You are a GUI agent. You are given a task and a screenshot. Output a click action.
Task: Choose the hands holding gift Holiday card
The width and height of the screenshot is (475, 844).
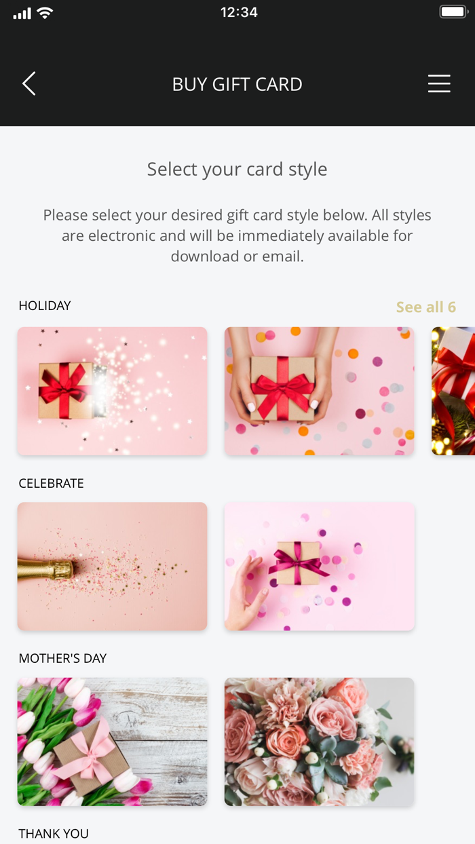click(319, 391)
